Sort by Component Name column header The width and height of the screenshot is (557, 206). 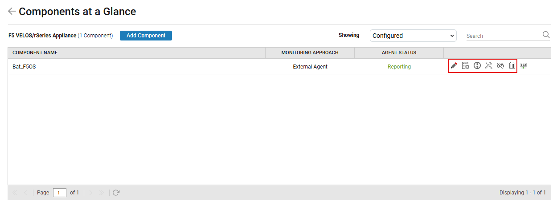tap(35, 53)
